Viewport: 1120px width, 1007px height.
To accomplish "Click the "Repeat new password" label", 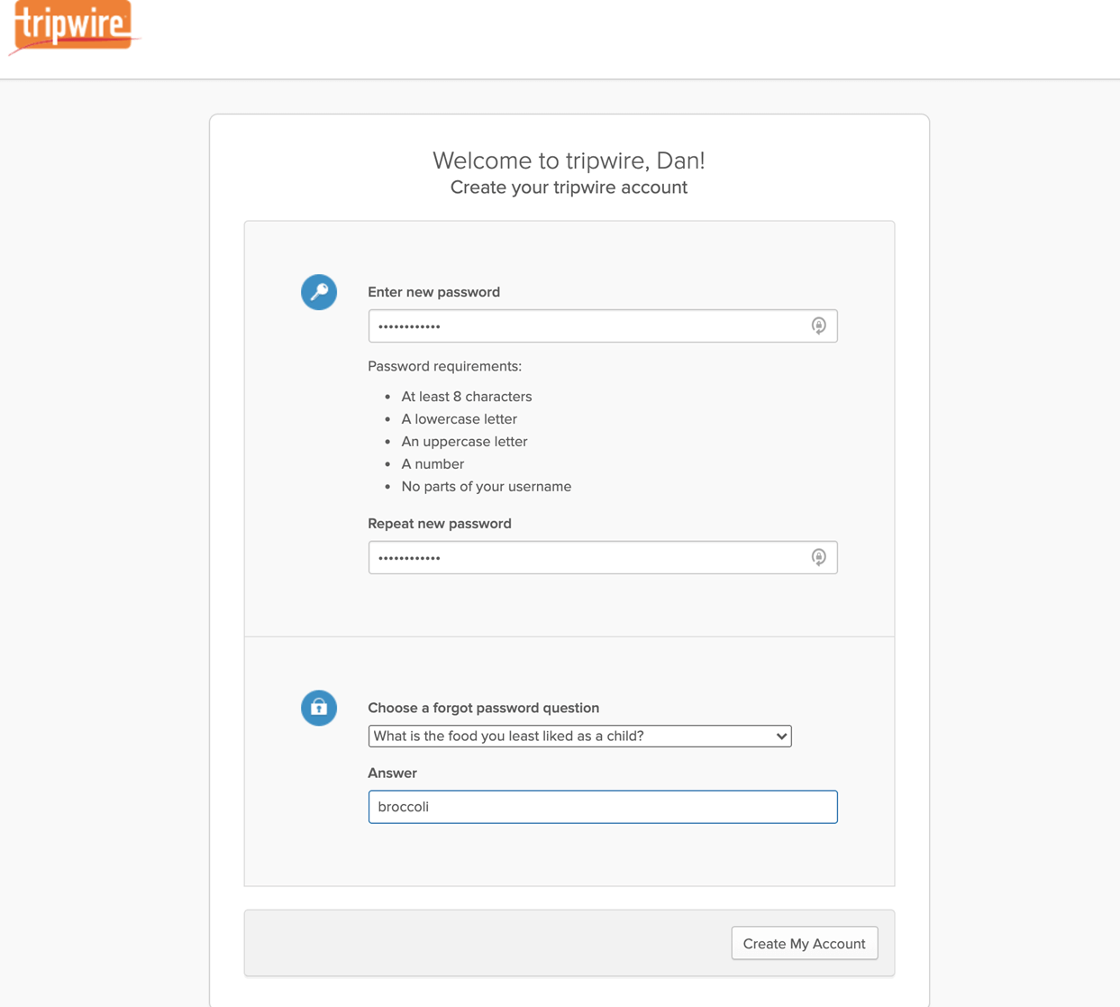I will 440,524.
